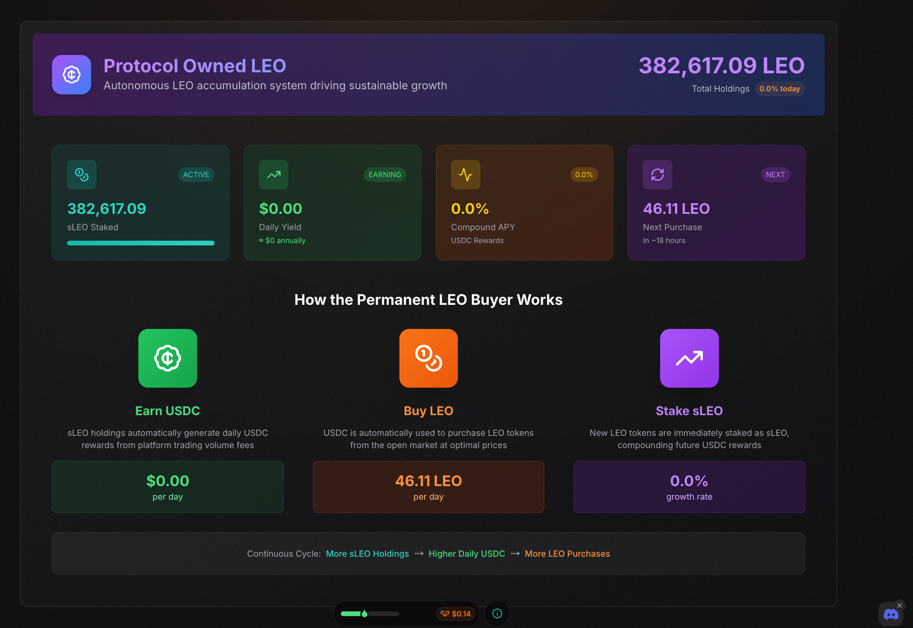Click the 0.0% today holdings badge

click(x=779, y=89)
